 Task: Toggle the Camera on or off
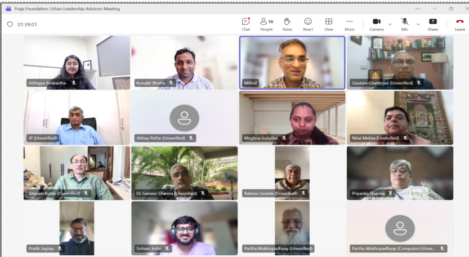tap(376, 24)
